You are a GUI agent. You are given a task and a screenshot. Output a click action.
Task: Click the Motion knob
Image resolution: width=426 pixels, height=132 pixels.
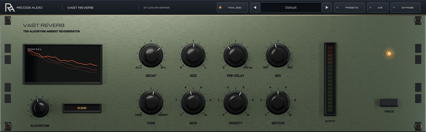[x=278, y=103]
